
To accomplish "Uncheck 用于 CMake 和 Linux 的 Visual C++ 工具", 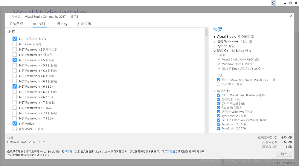I will tap(219, 80).
